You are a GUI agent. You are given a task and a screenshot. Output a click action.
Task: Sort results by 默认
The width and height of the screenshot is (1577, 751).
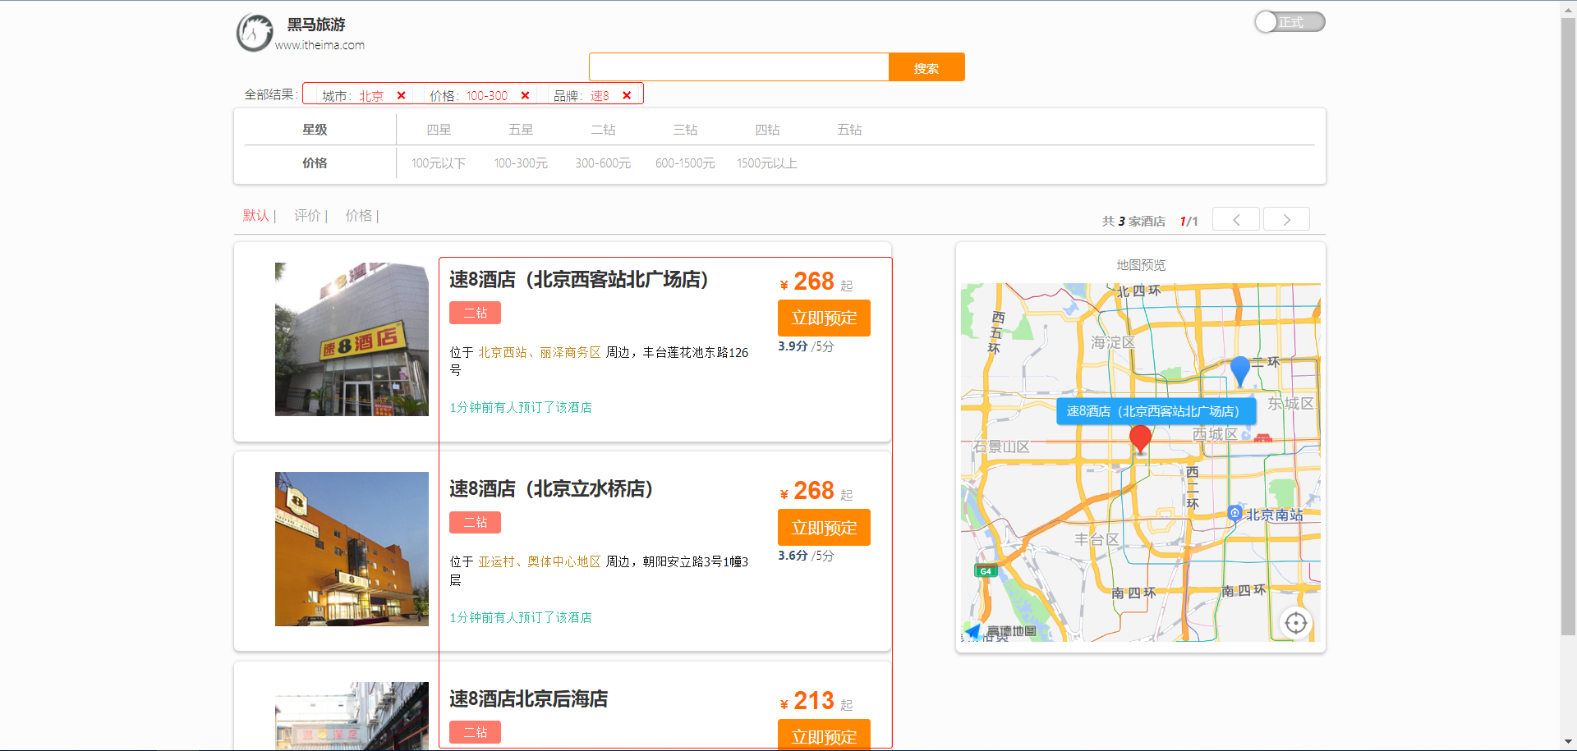pyautogui.click(x=255, y=215)
